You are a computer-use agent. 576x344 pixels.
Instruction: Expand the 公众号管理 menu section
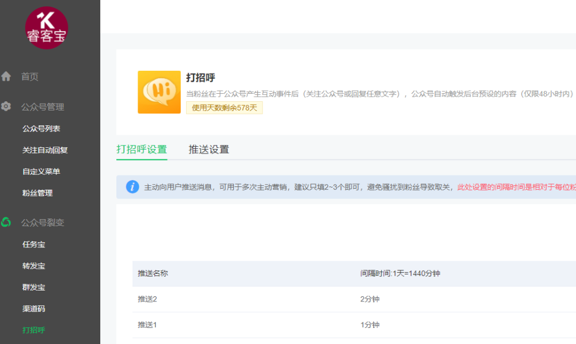[x=43, y=107]
